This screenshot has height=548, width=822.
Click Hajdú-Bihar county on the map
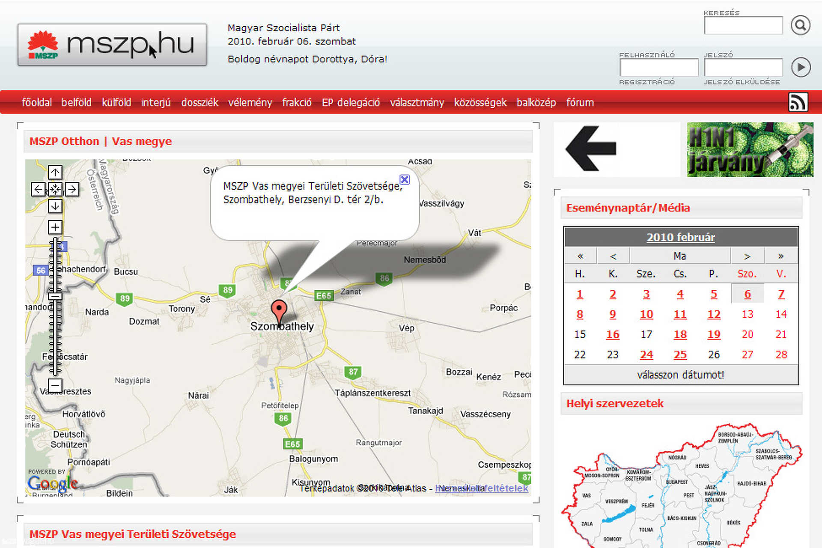[x=752, y=483]
